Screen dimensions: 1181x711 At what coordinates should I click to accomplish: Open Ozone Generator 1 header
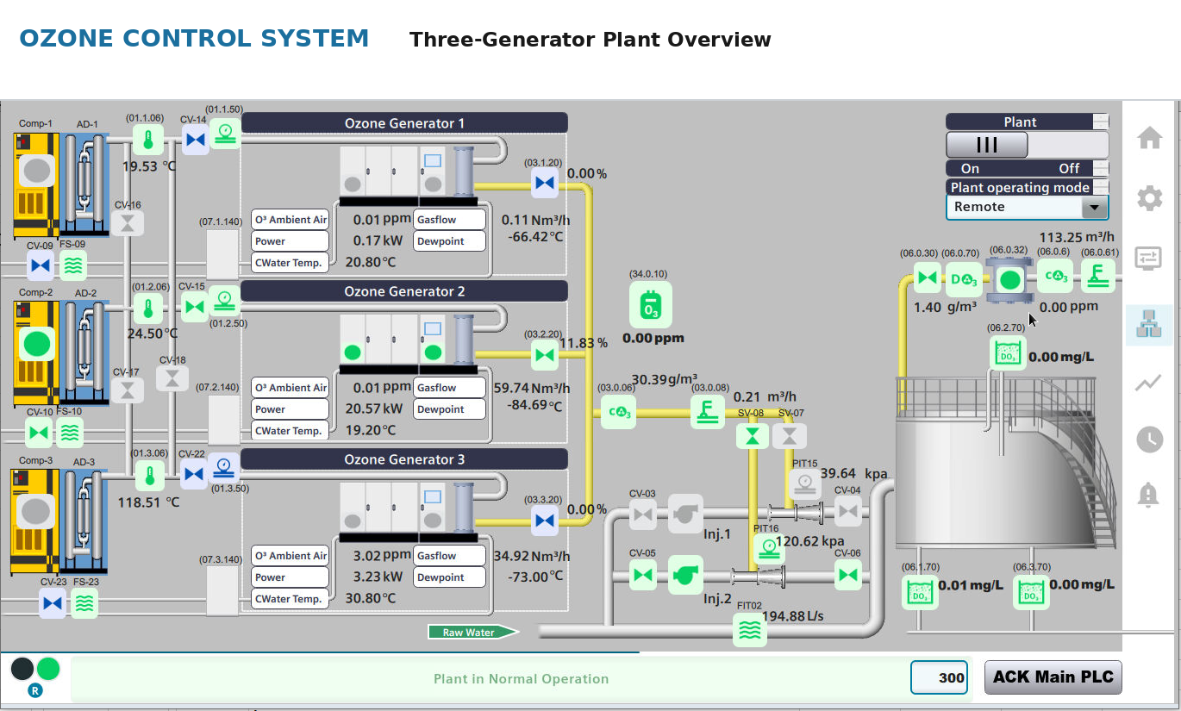tap(404, 122)
